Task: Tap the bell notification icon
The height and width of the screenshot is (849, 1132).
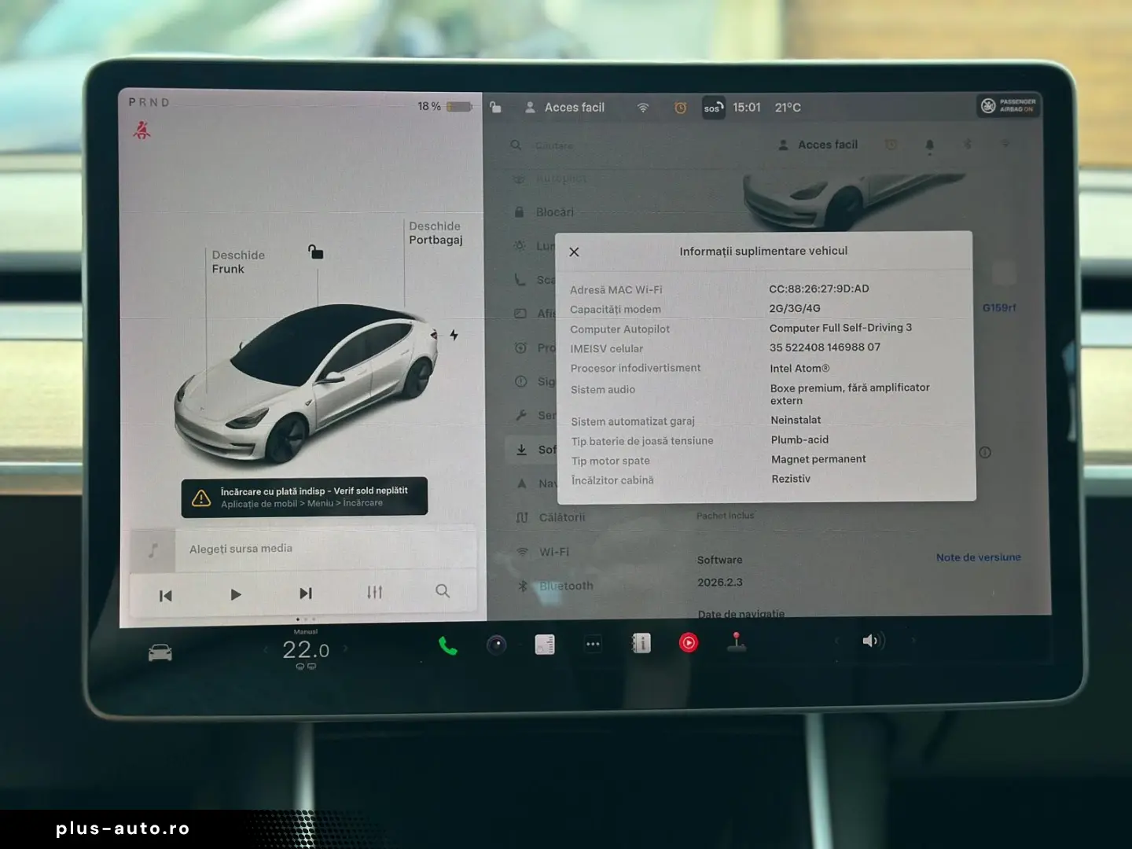Action: (929, 145)
